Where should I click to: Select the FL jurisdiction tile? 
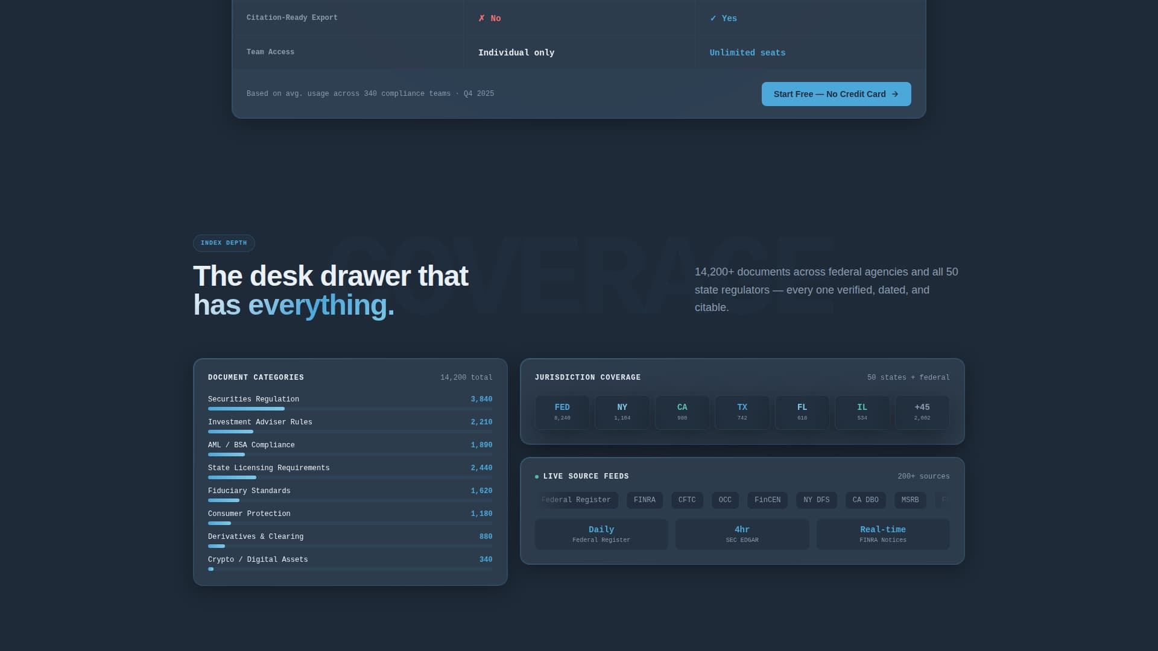pyautogui.click(x=802, y=412)
